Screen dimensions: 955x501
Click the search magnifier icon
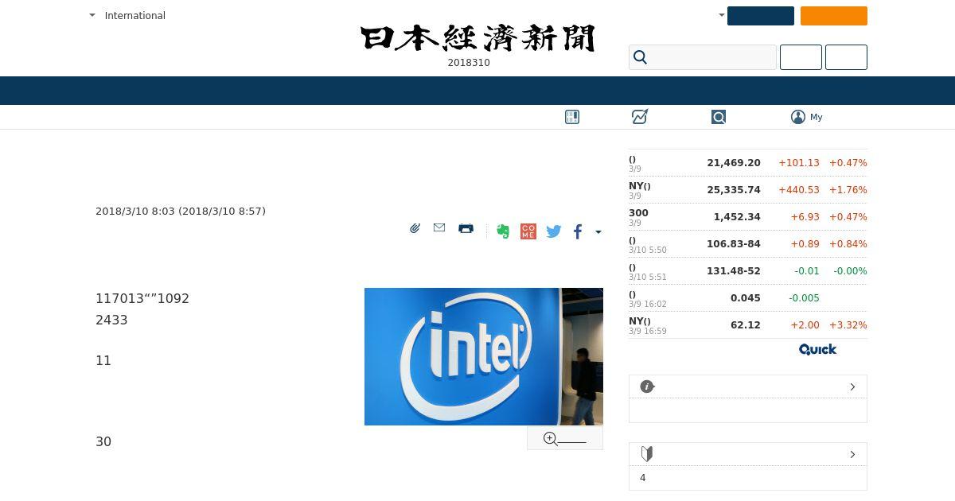(640, 57)
